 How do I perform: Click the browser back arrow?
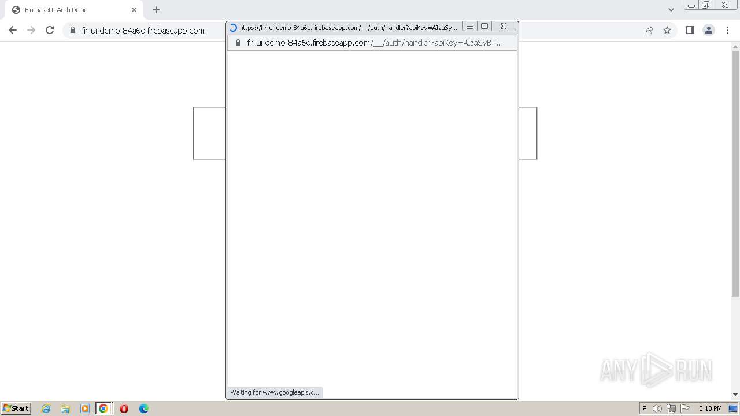point(13,30)
